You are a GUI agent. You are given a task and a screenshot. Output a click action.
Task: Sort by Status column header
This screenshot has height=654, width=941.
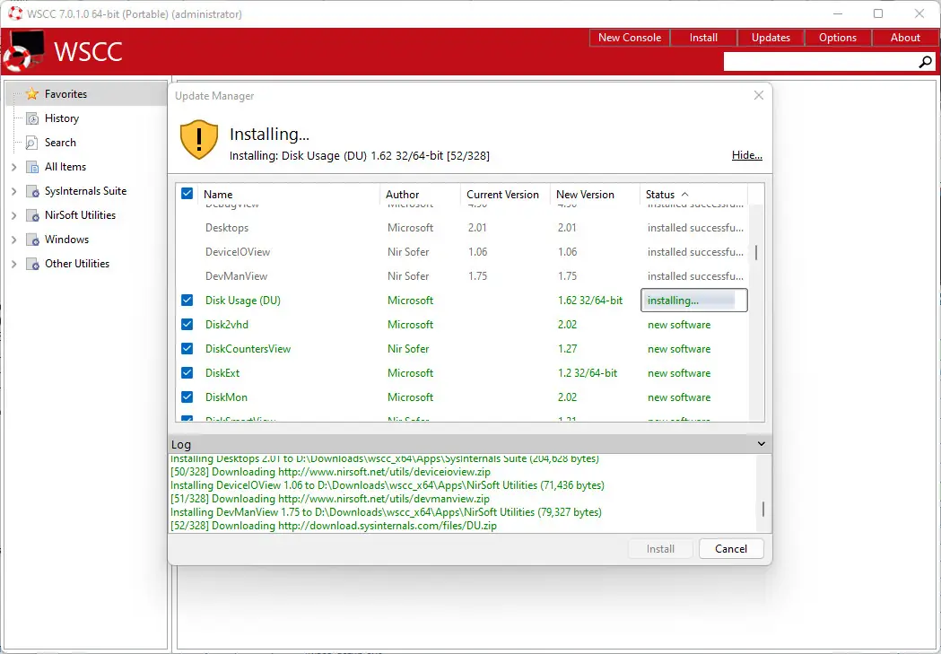point(693,195)
